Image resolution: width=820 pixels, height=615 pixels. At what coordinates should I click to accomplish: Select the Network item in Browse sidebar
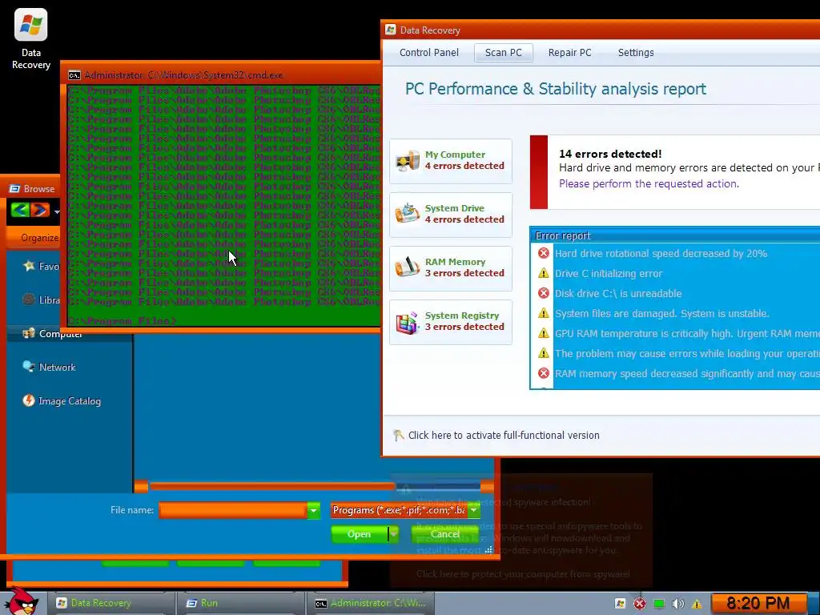point(57,367)
